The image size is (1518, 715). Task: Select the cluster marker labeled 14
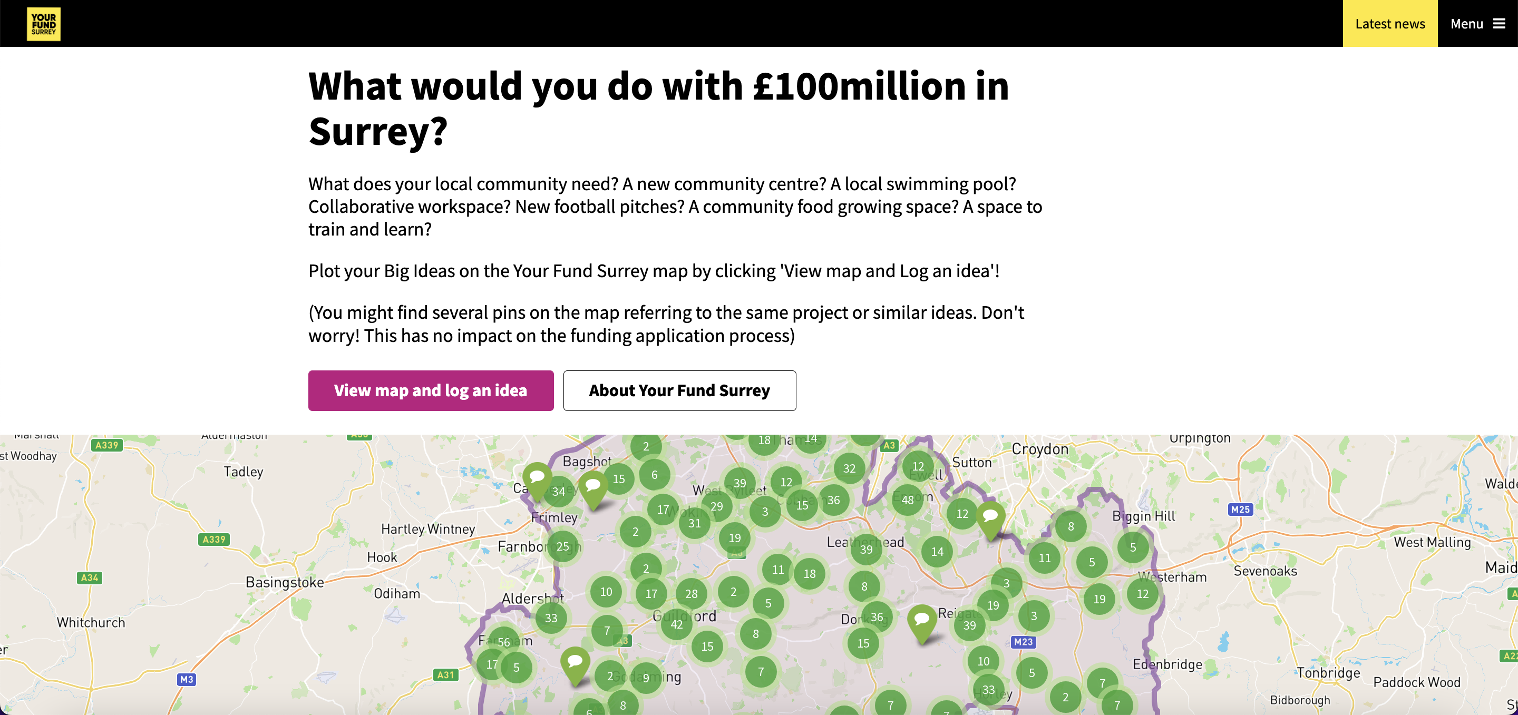coord(937,551)
